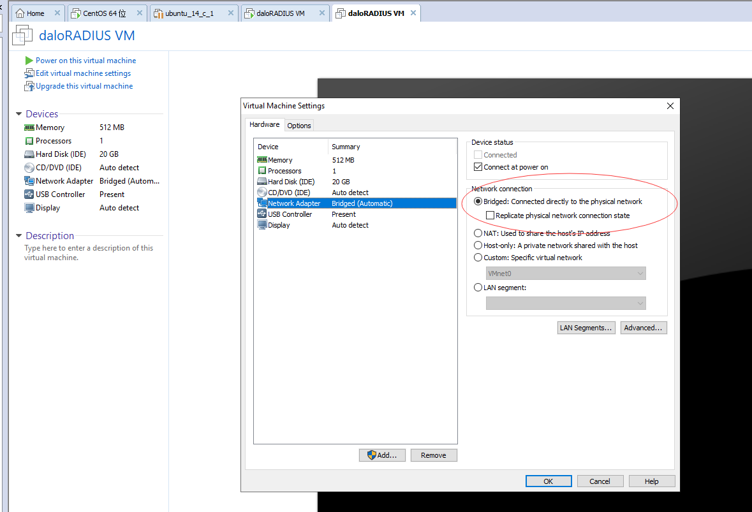Select USB Controller icon in dialog device list
The width and height of the screenshot is (752, 512).
(262, 214)
